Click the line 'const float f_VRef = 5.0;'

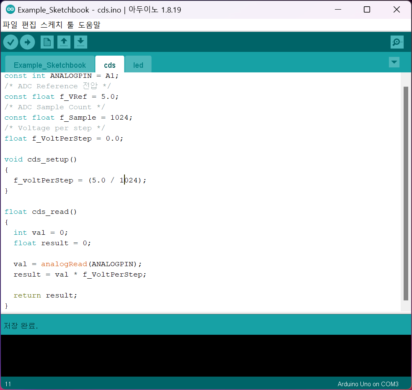(62, 97)
